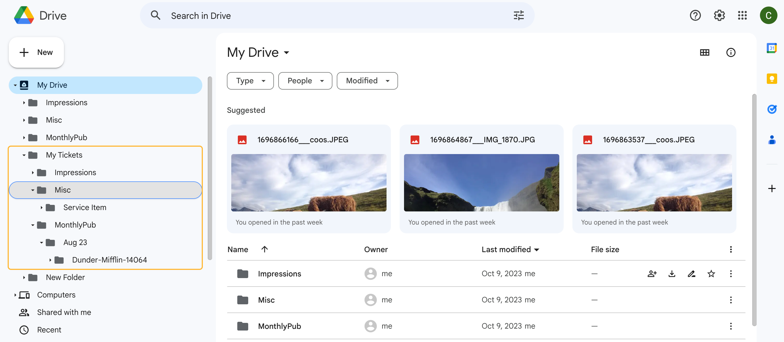Download the Impressions folder
784x342 pixels.
pyautogui.click(x=672, y=274)
